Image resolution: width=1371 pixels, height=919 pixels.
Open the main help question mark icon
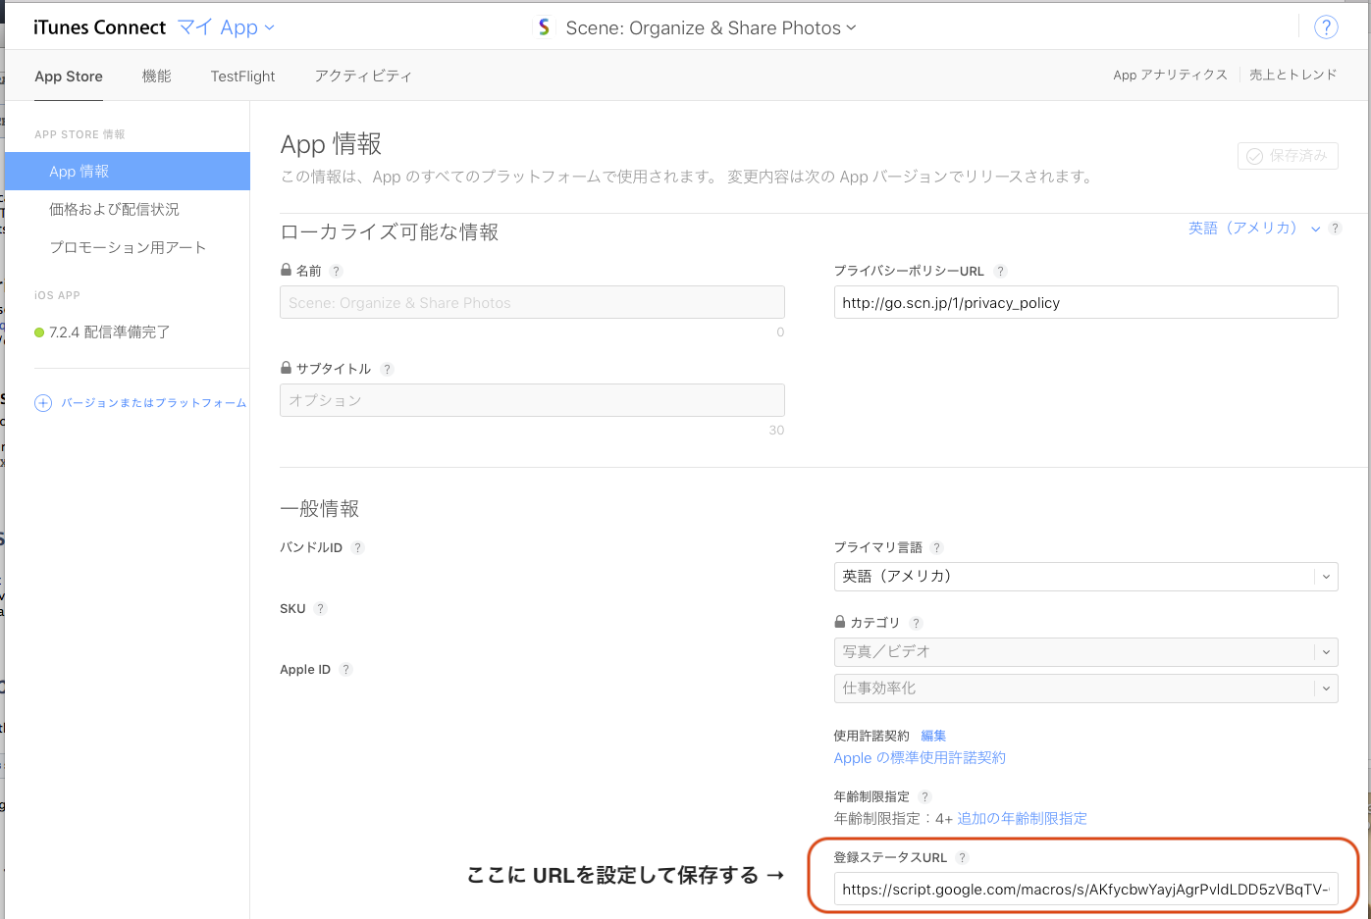coord(1326,26)
